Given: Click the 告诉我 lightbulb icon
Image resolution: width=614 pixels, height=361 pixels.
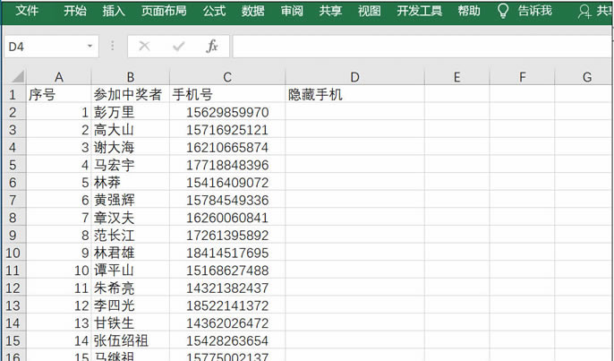Looking at the screenshot, I should tap(503, 11).
